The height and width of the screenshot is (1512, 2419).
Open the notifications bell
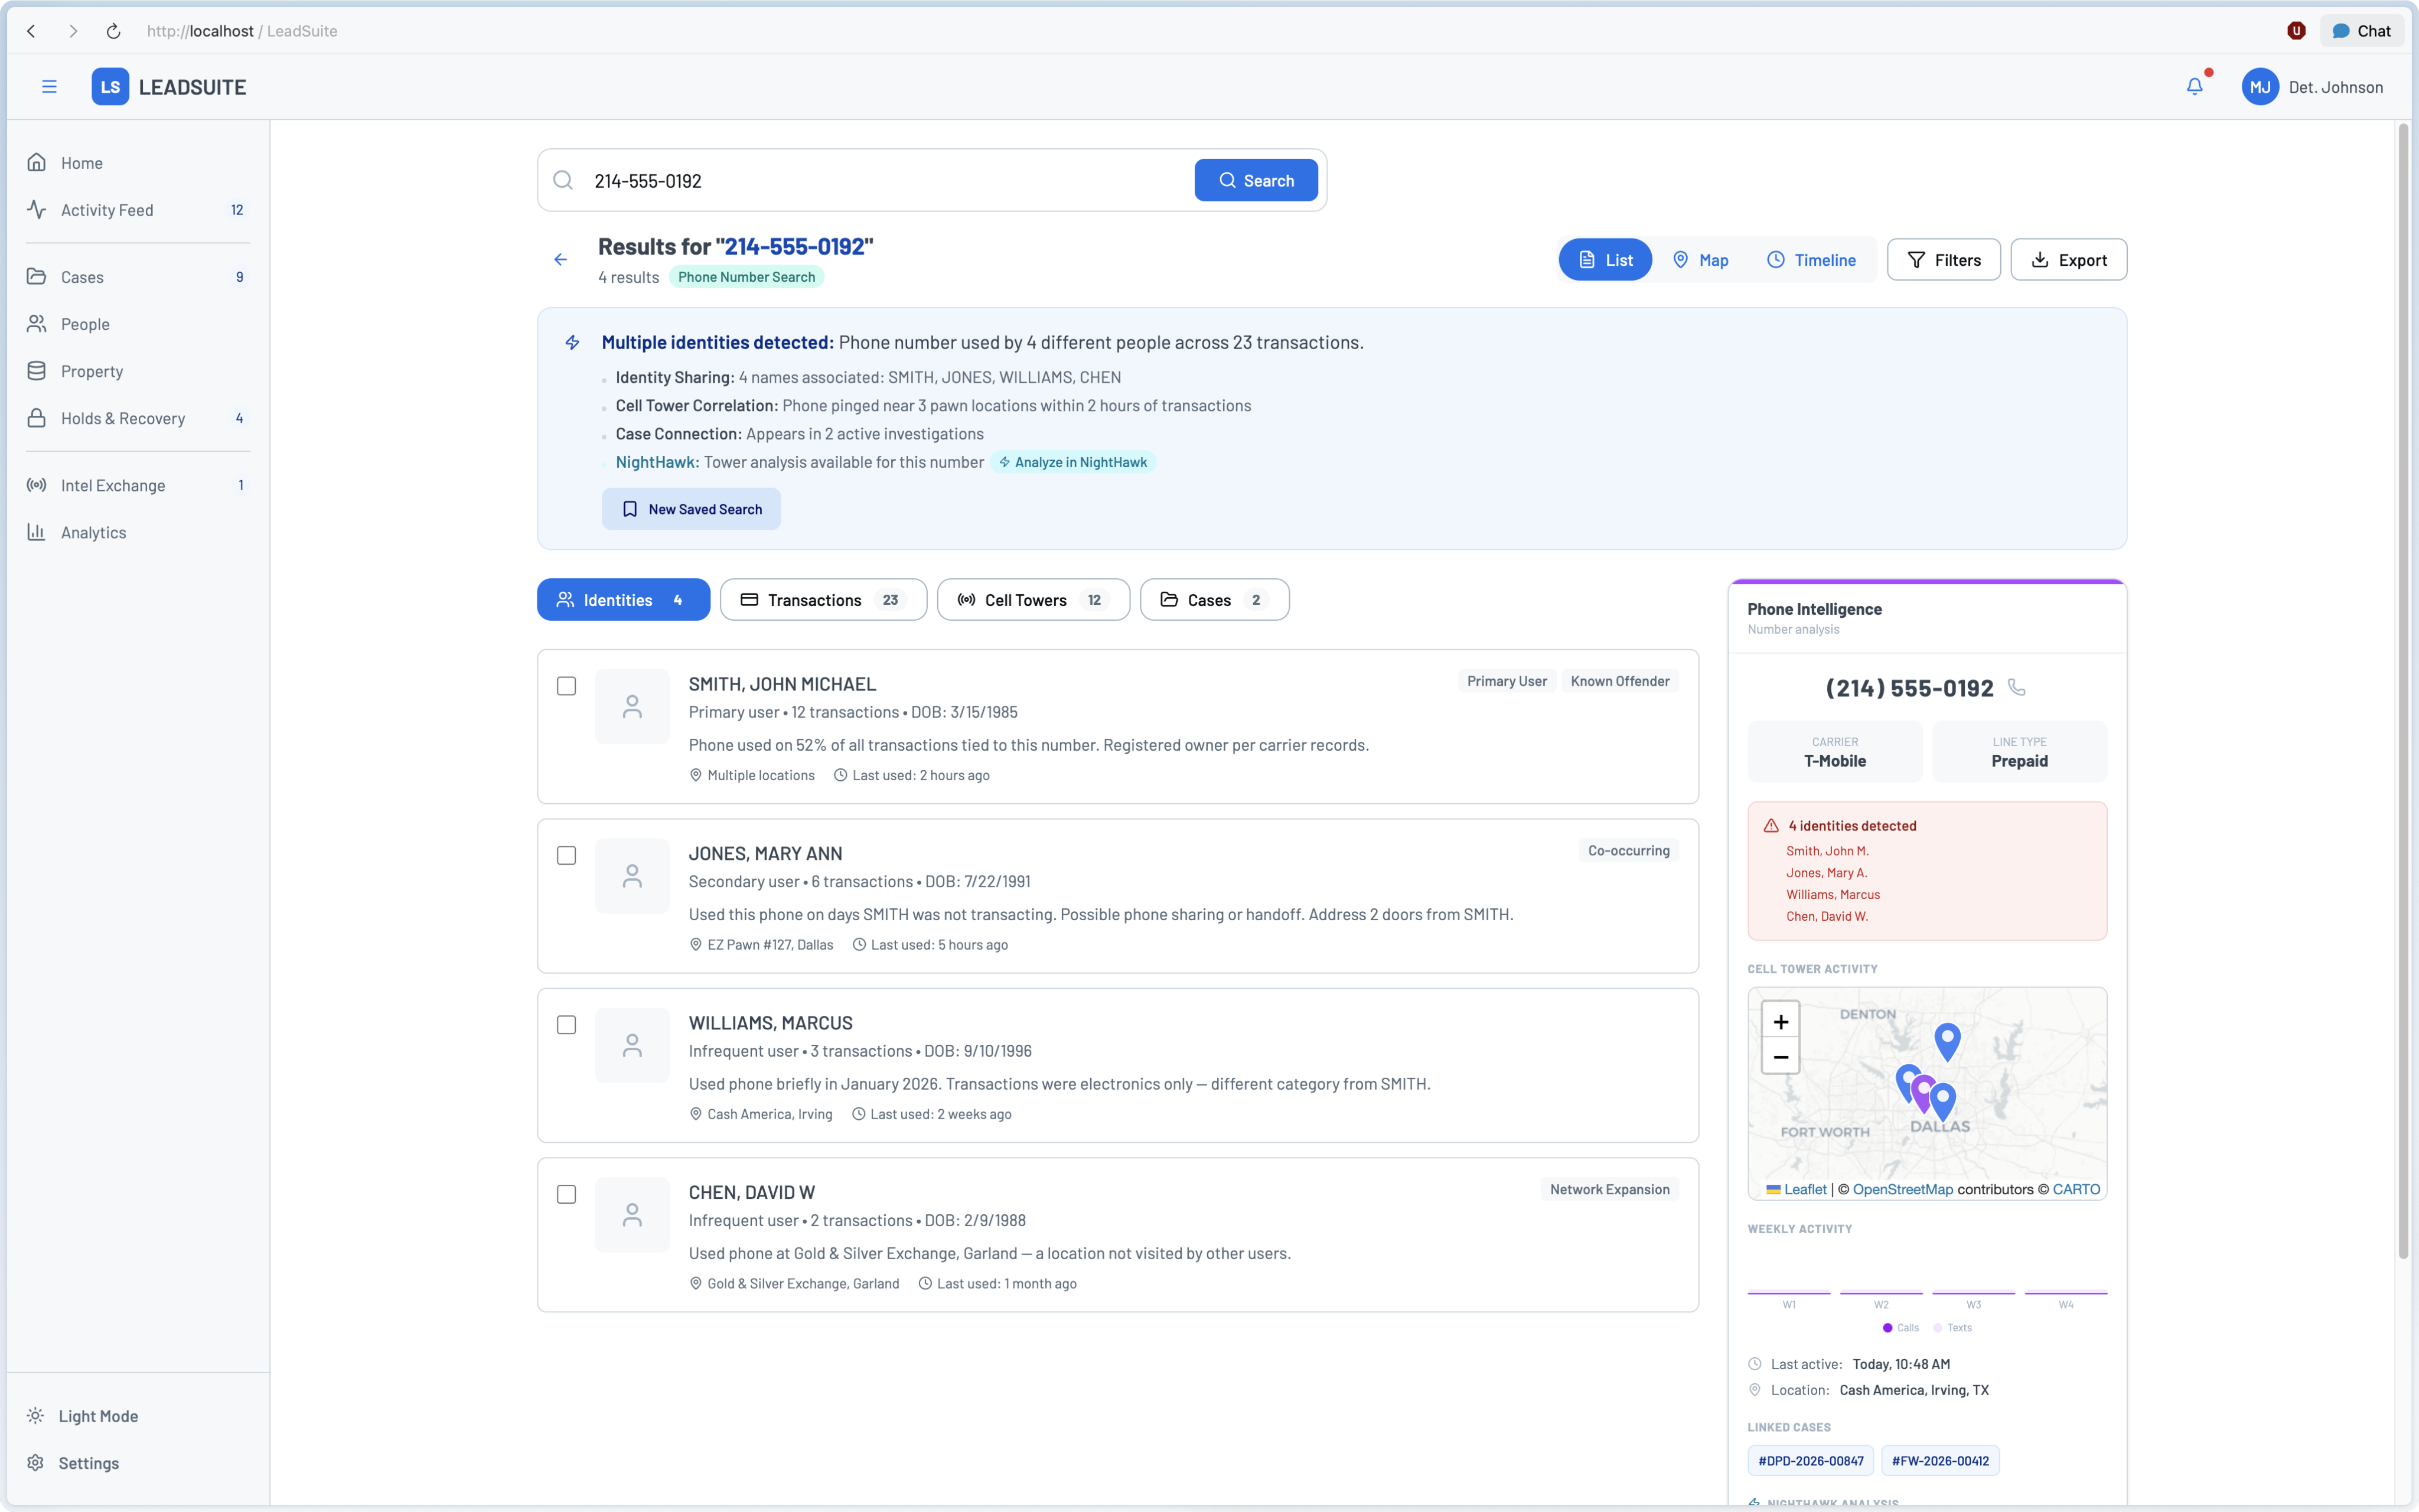click(x=2194, y=87)
